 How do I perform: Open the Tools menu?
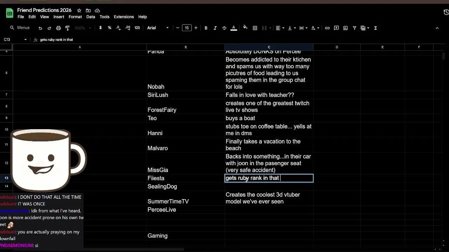click(x=105, y=17)
